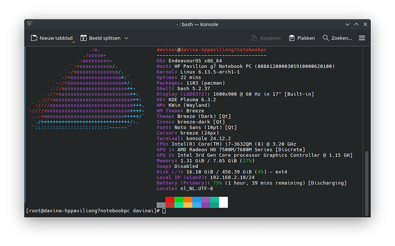
Task: Expand the Nieuw tabblad dropdown arrow
Action: coord(73,42)
